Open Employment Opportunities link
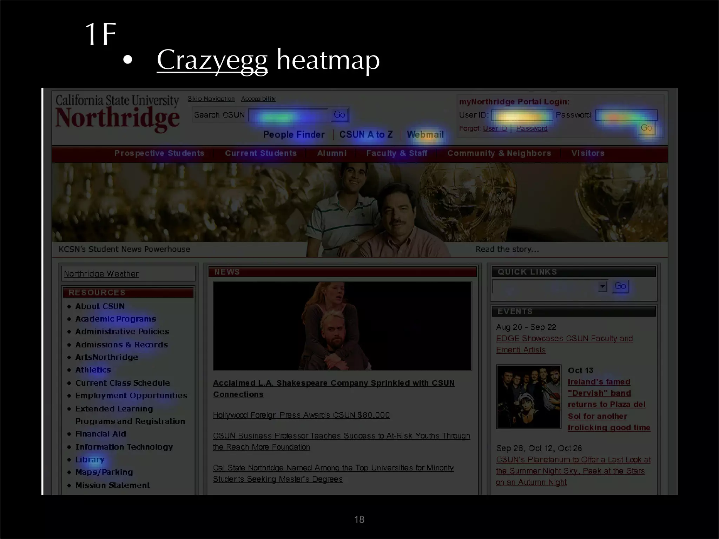This screenshot has width=719, height=539. 131,395
